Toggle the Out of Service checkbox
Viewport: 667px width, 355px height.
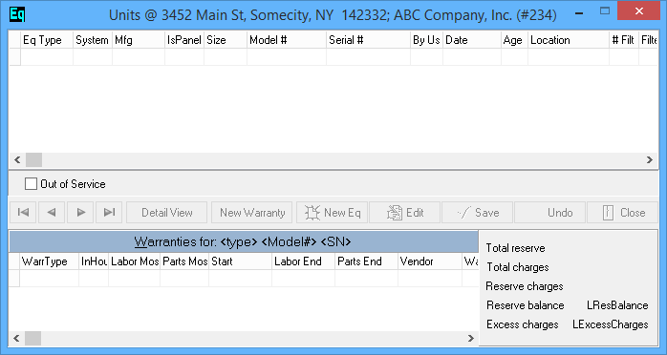(31, 184)
